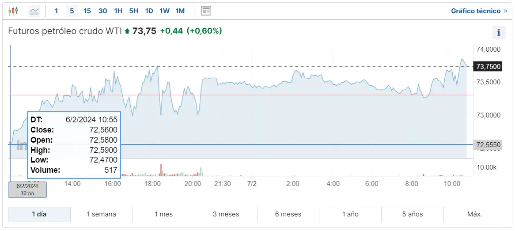Viewport: 515px width, 231px height.
Task: Choose the 1H interval
Action: 118,11
